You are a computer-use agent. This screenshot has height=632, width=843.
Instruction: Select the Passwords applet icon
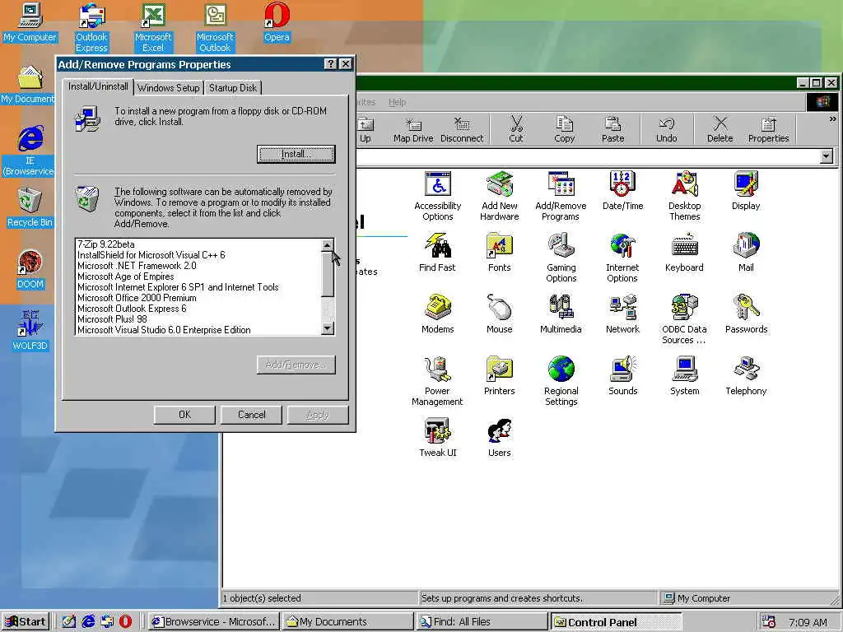[746, 314]
